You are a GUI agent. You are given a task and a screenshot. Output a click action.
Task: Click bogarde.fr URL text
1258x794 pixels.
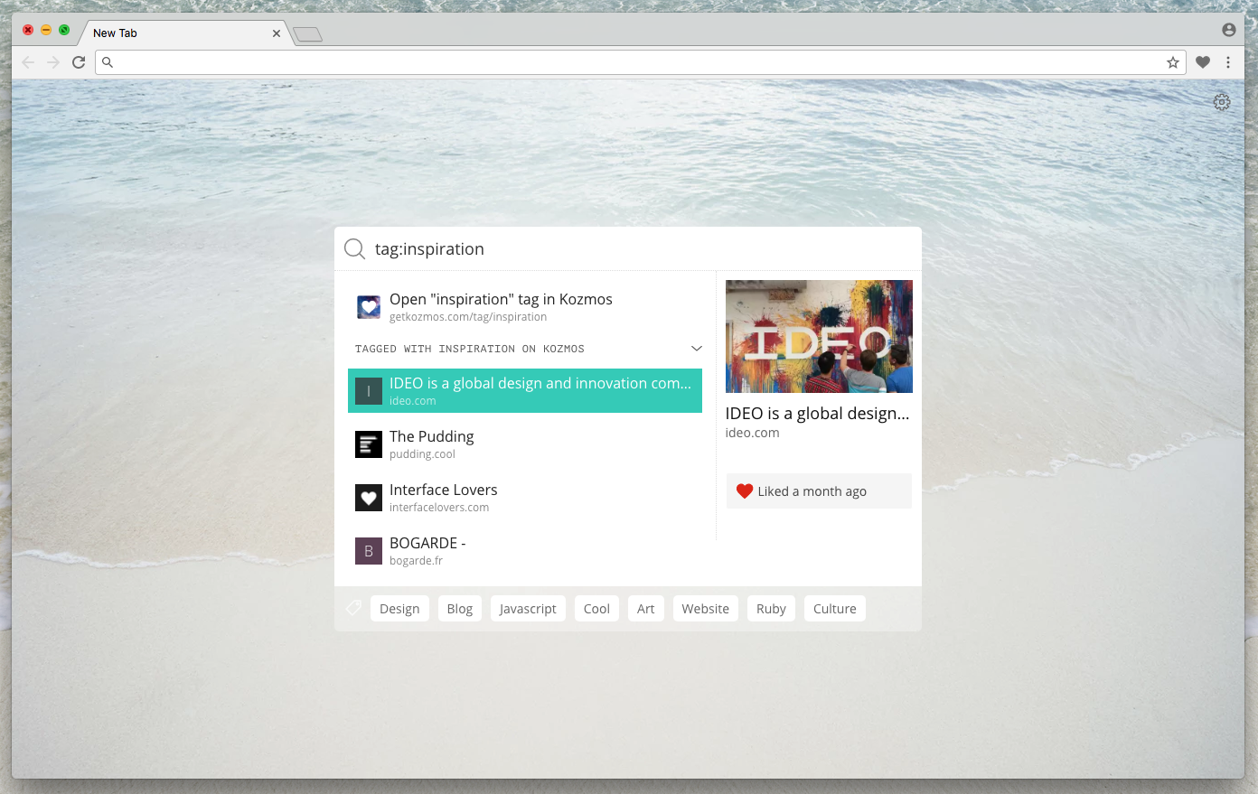tap(416, 561)
